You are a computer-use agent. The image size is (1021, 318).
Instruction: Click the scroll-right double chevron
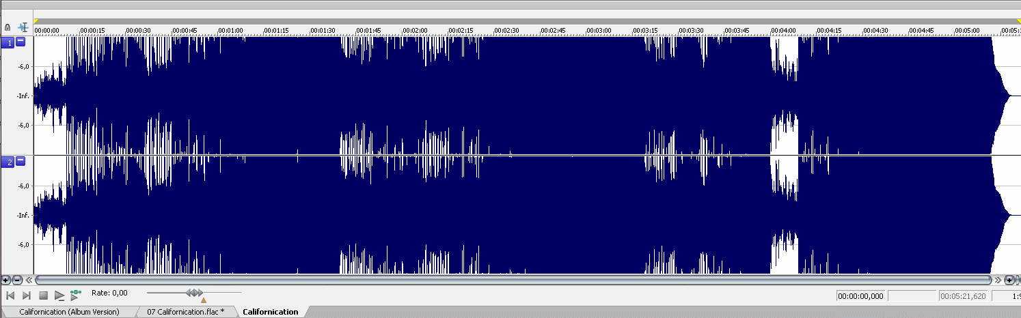tap(998, 280)
